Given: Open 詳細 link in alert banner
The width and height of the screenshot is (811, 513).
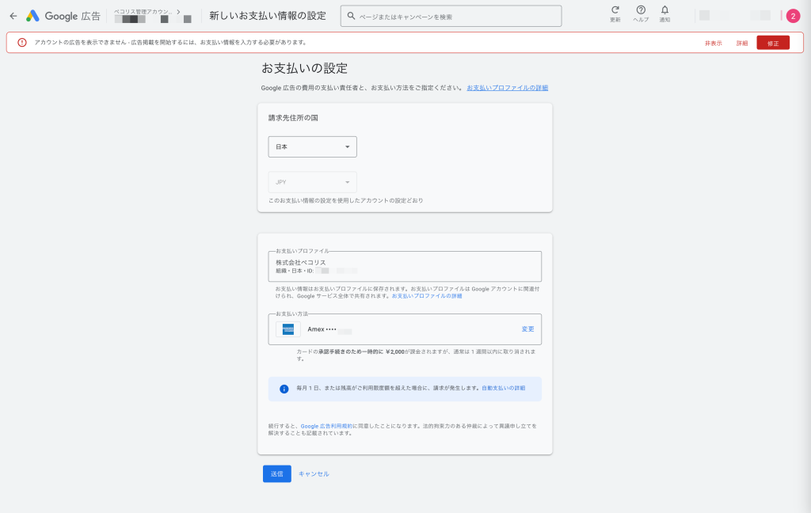Looking at the screenshot, I should point(742,44).
